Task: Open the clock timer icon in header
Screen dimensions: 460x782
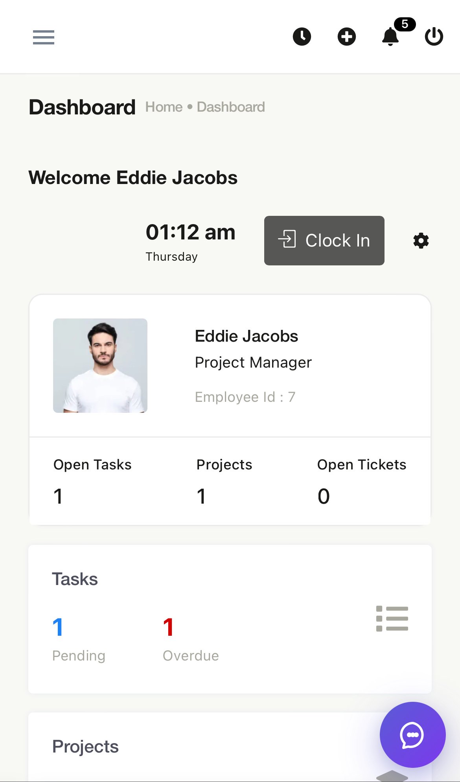Action: pyautogui.click(x=302, y=37)
